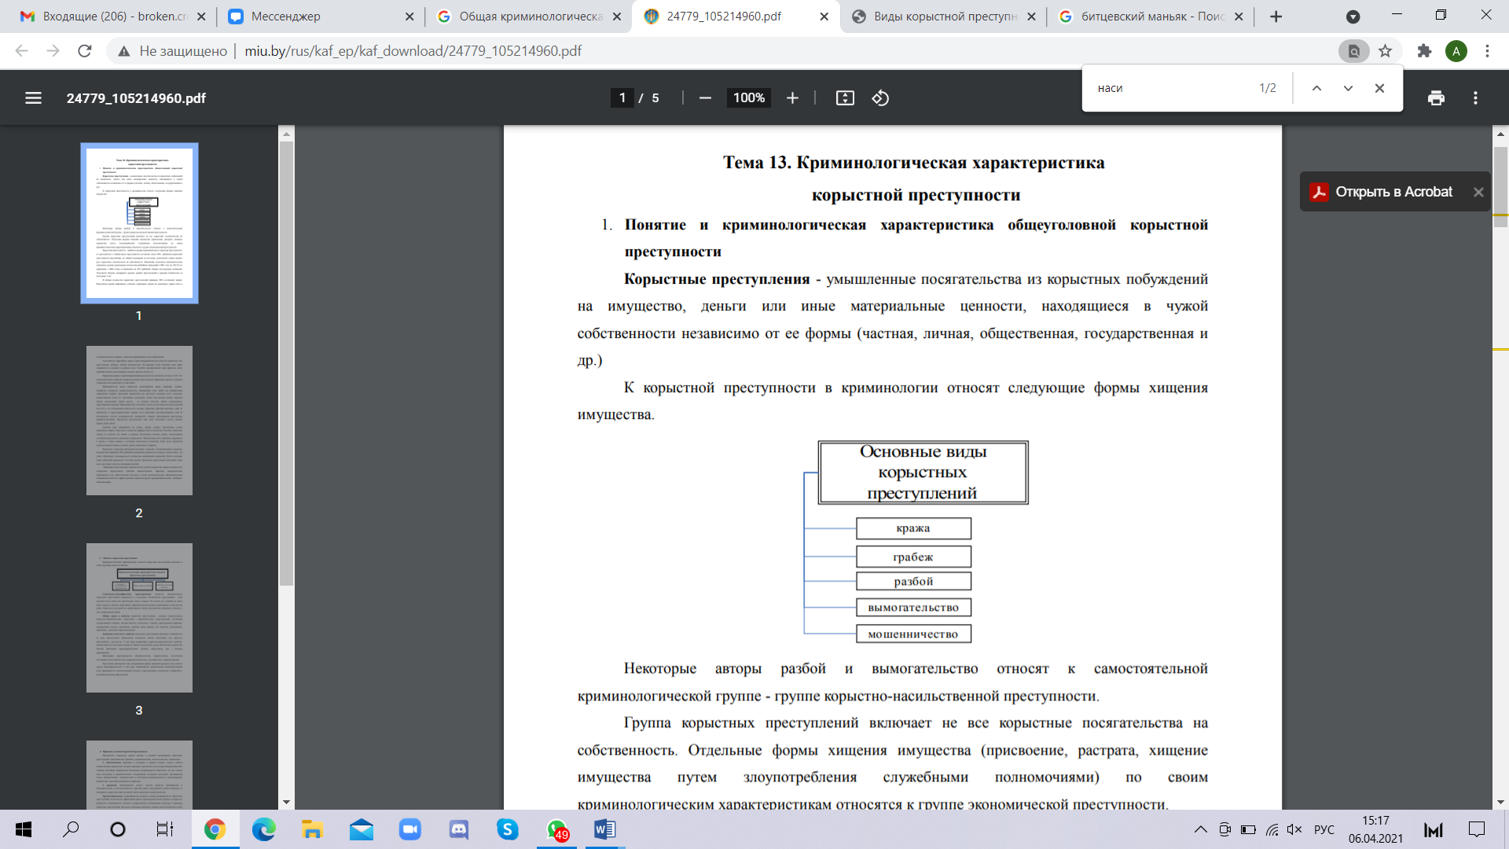Open Task View in the taskbar
Image resolution: width=1509 pixels, height=849 pixels.
[x=165, y=829]
